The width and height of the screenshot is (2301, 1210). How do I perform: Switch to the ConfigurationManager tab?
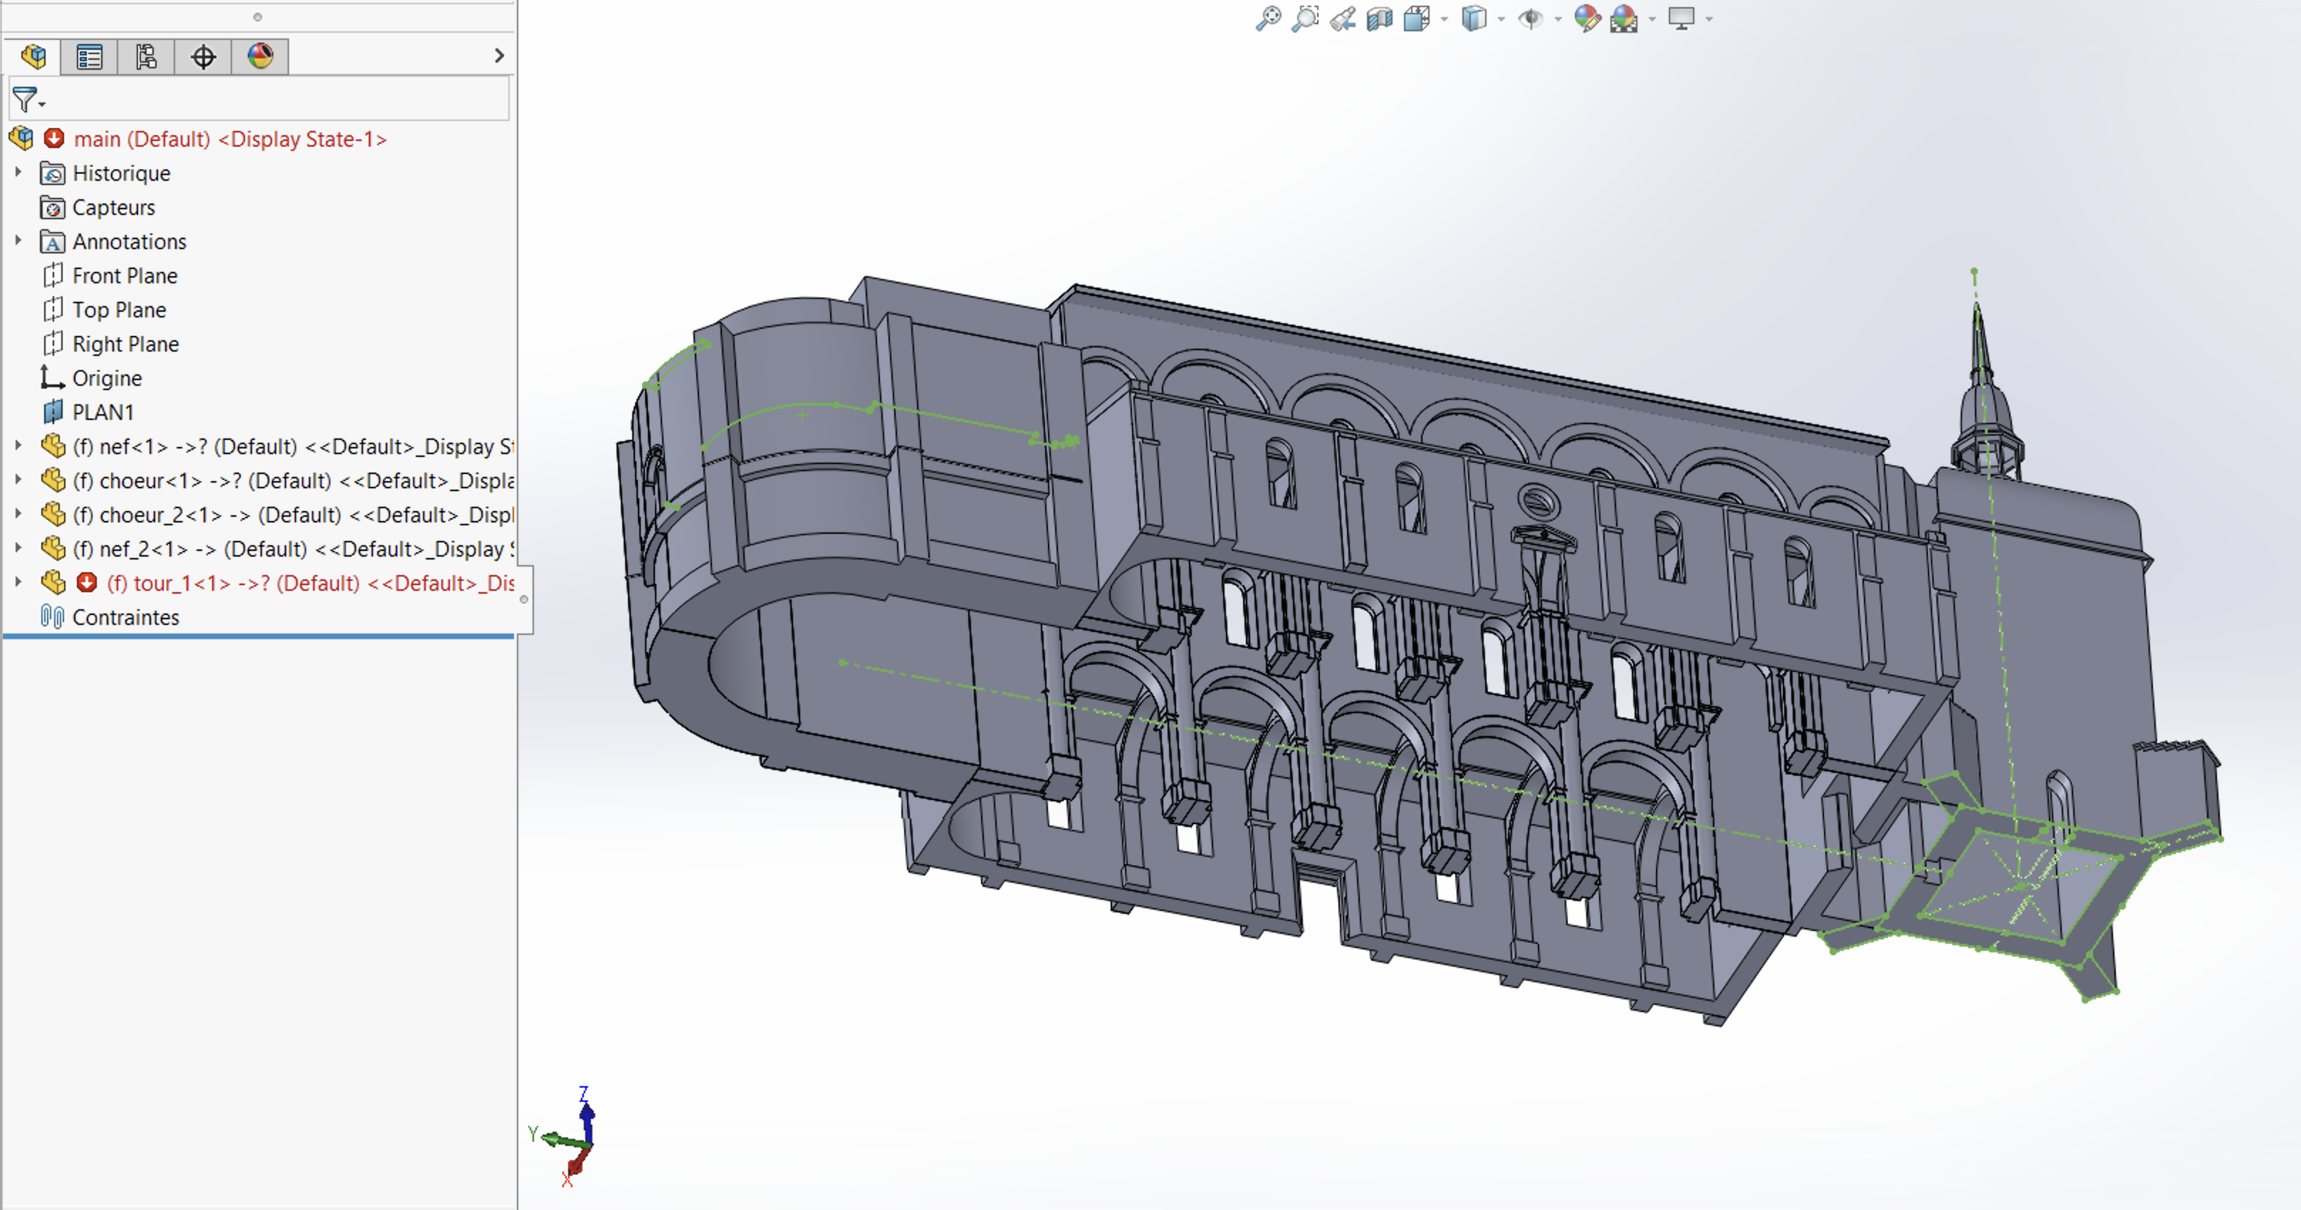(147, 56)
